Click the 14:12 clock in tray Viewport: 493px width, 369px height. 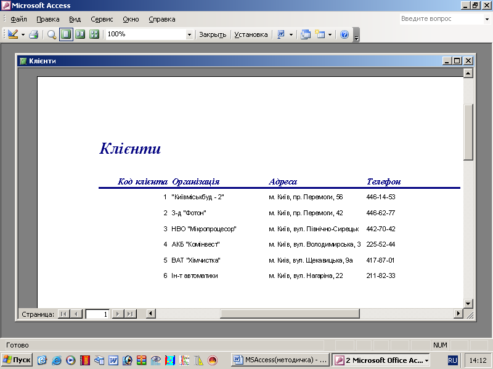(478, 360)
